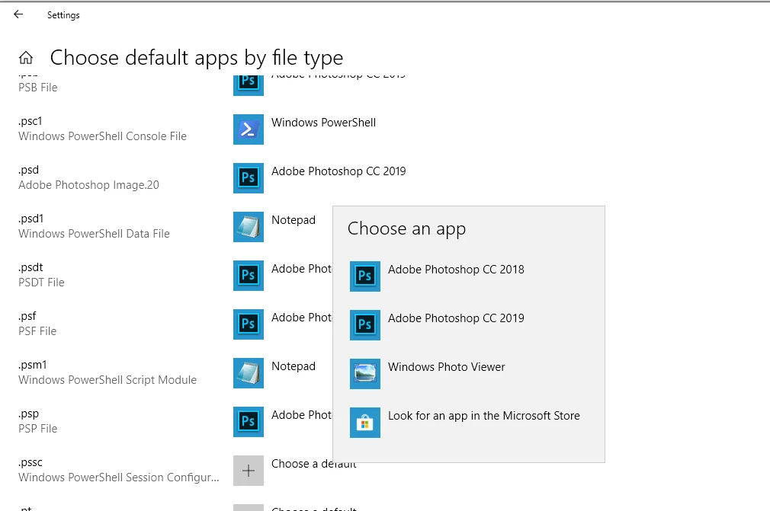Click Windows PowerShell Session Configur... text

(x=119, y=477)
